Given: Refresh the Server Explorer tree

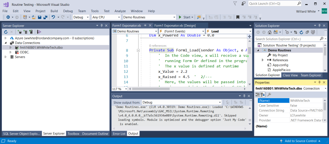Looking at the screenshot, I should click(x=6, y=32).
